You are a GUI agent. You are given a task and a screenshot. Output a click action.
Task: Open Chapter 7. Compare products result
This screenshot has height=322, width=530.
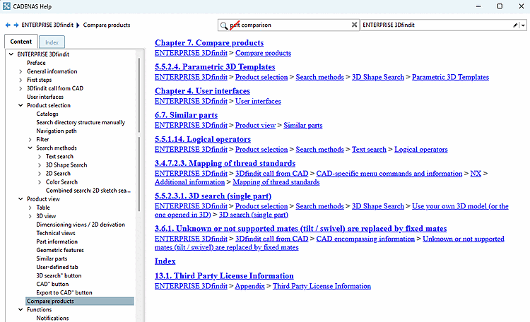coord(209,43)
